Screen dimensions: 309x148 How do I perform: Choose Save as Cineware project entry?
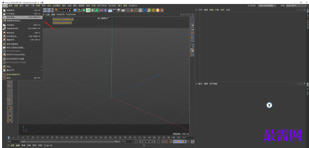pyautogui.click(x=22, y=55)
